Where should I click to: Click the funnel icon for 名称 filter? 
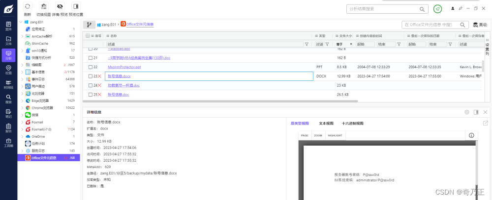tap(307, 45)
